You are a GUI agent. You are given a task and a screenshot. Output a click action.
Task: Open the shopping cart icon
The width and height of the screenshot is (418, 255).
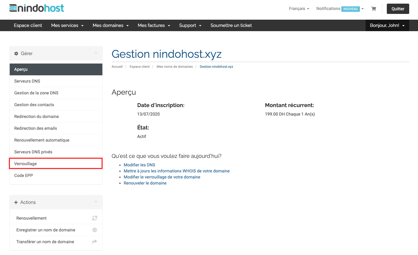click(374, 9)
